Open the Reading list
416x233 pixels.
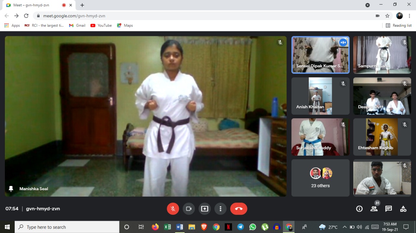[x=399, y=25]
